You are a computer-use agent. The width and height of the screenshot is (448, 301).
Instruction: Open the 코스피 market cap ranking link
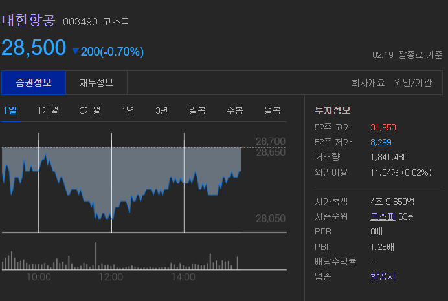pos(383,216)
